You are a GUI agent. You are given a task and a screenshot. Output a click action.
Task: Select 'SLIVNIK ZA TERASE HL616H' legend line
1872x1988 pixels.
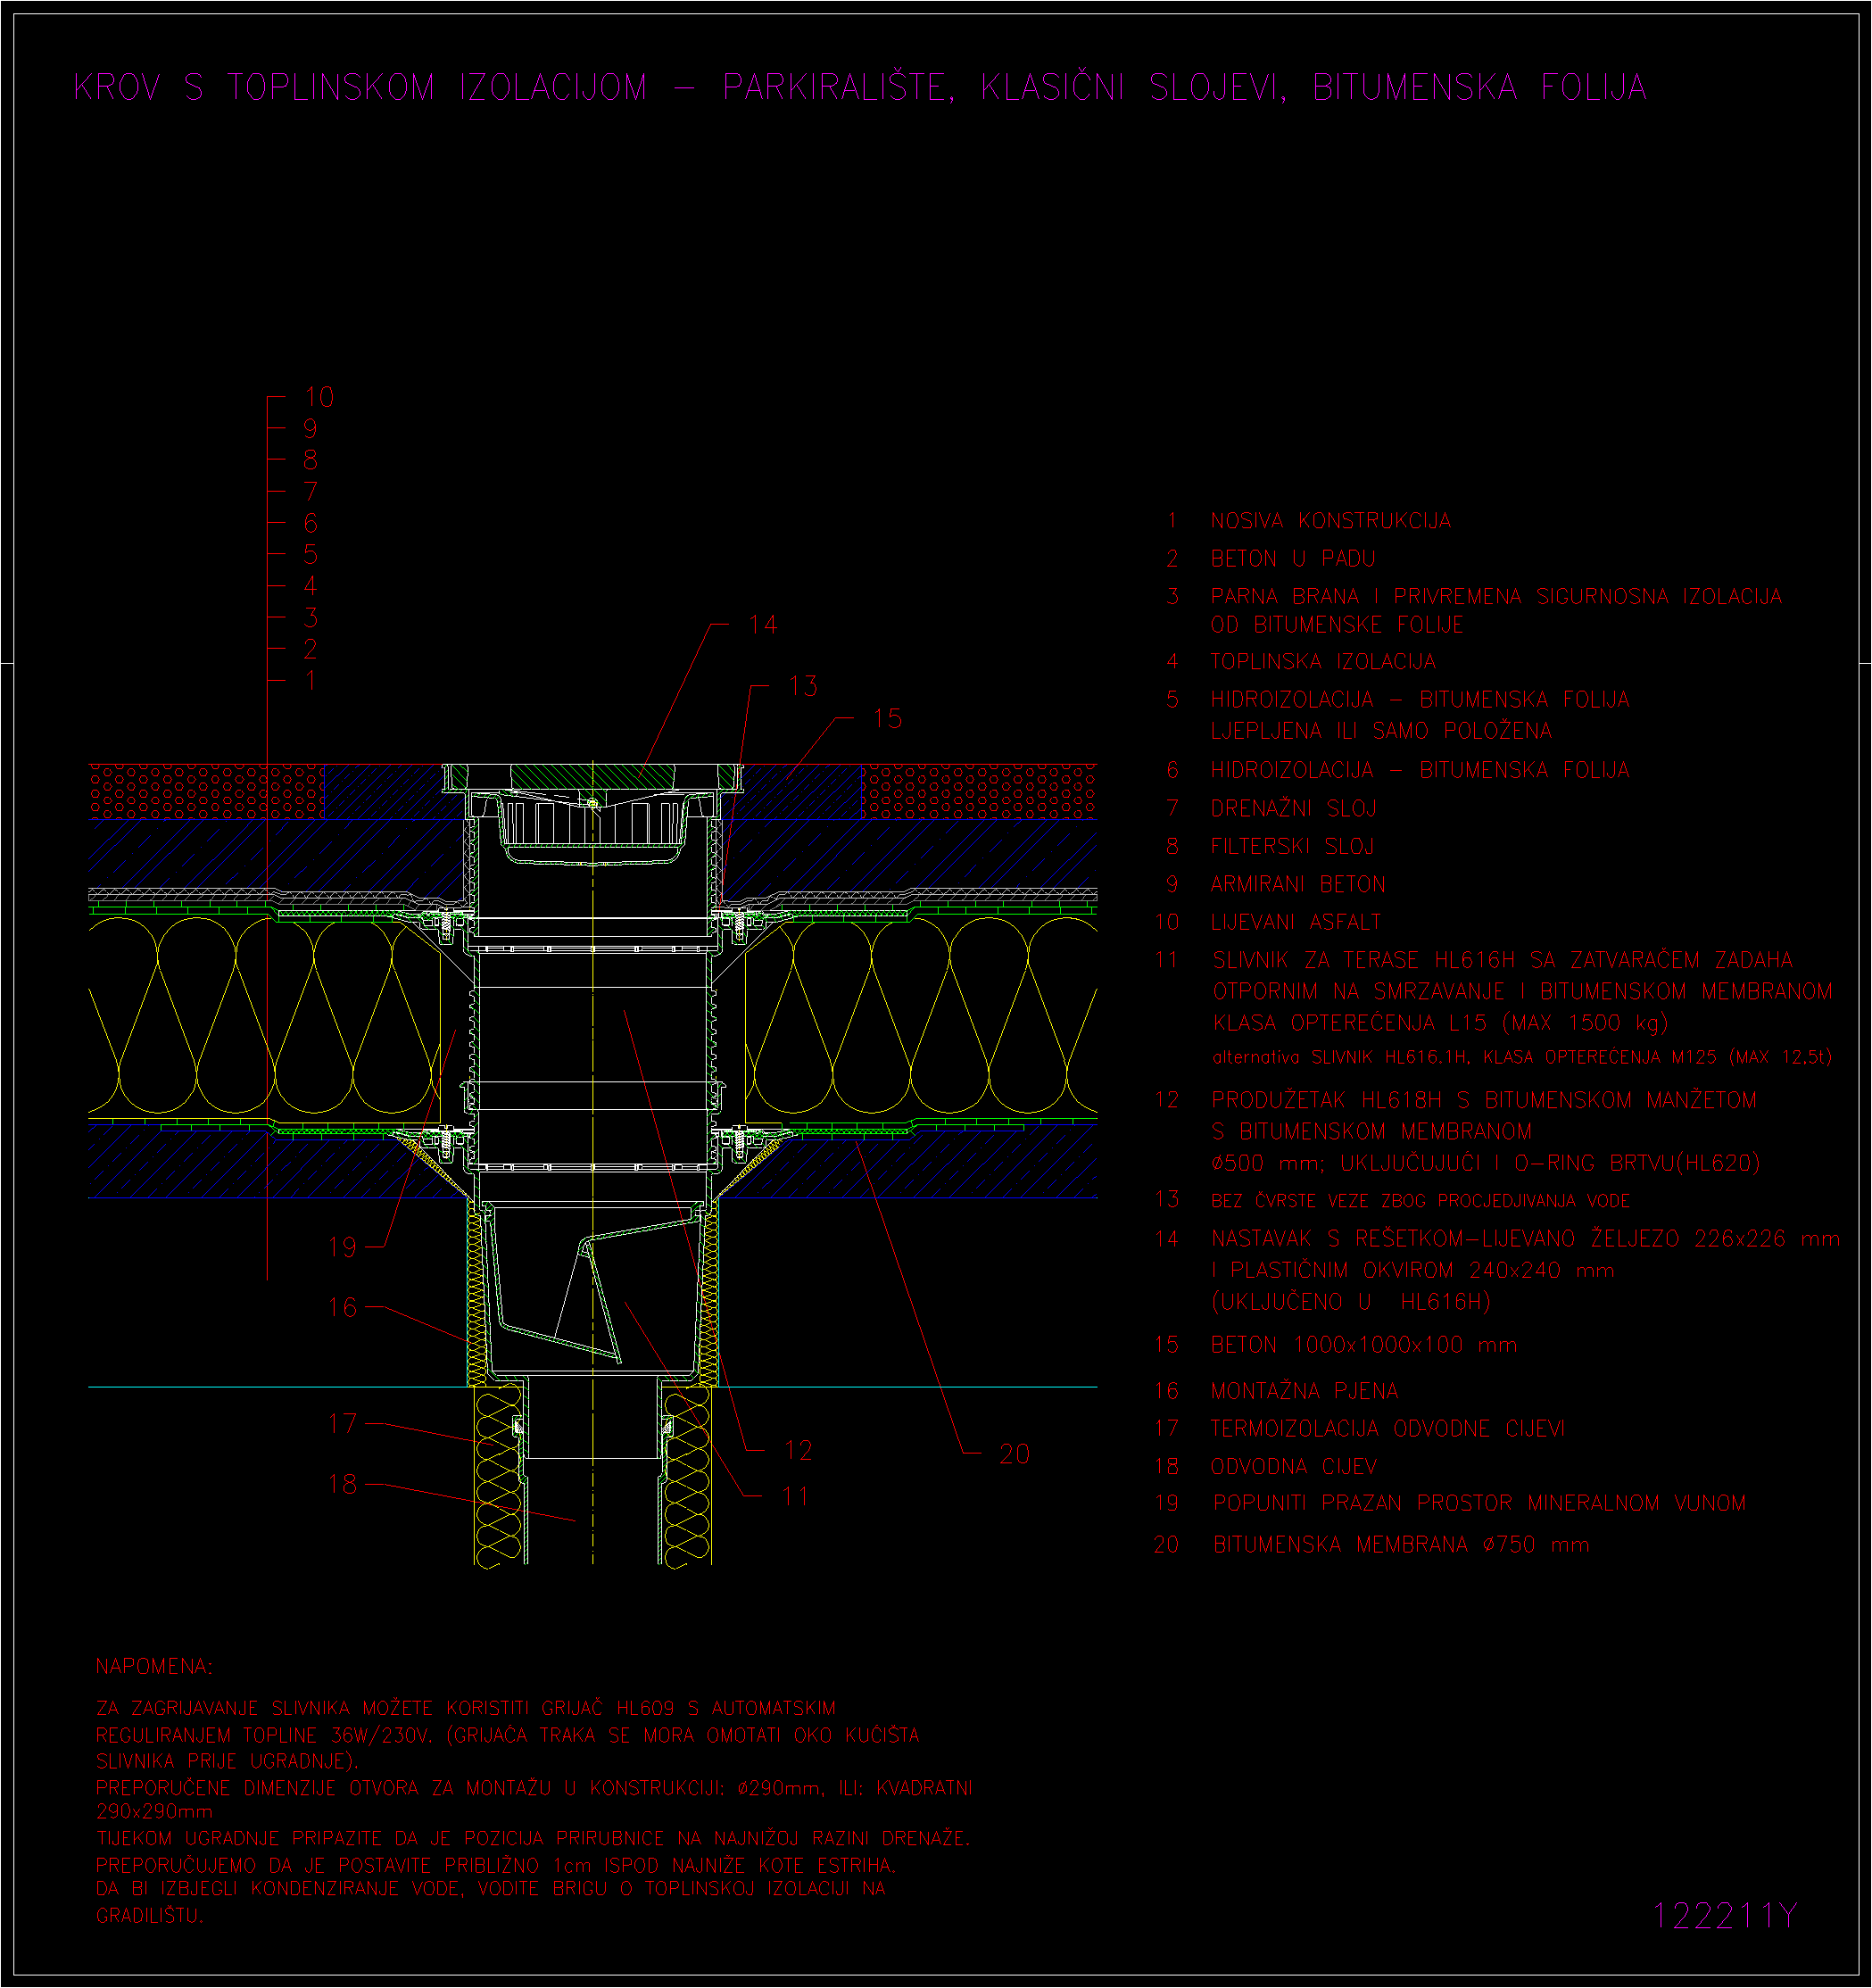coord(1502,960)
